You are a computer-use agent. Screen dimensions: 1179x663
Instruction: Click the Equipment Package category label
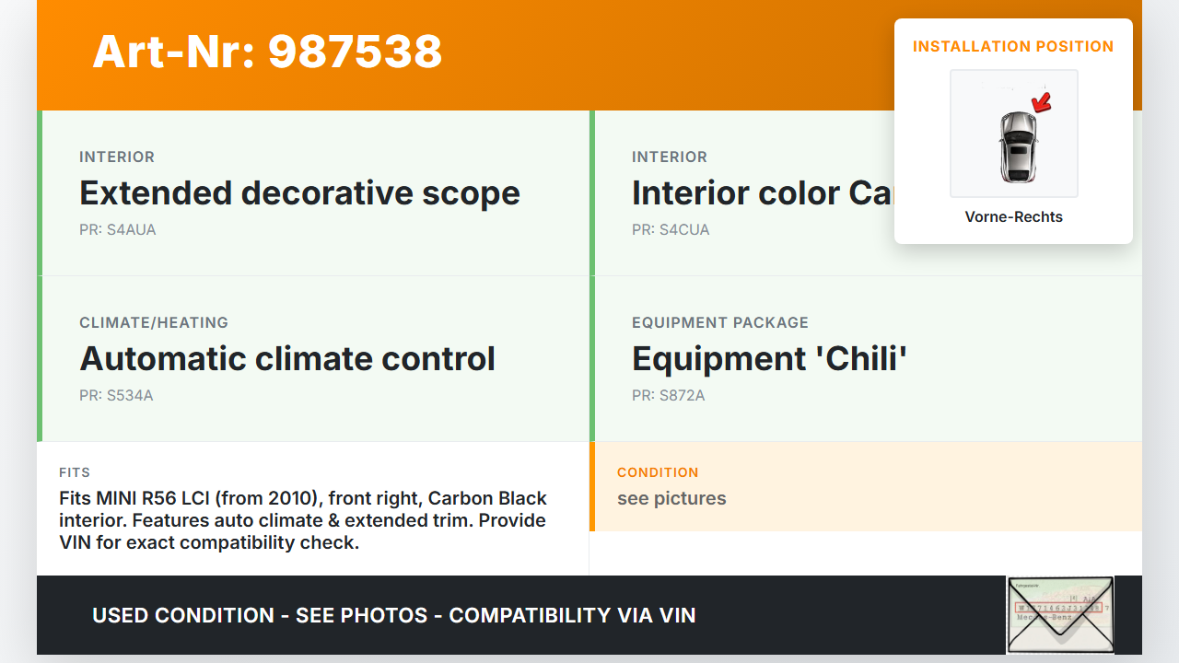(x=720, y=322)
